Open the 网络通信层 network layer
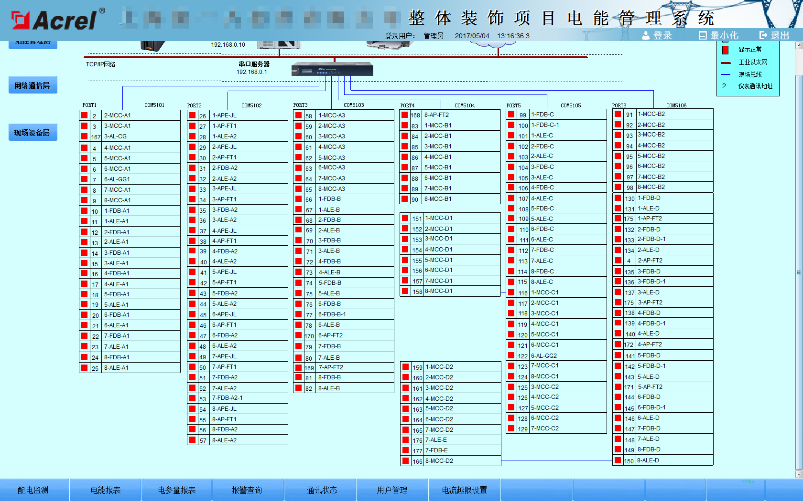This screenshot has width=803, height=501. (33, 85)
